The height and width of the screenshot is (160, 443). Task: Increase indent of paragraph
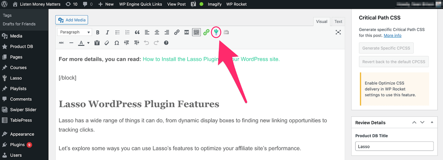[x=137, y=43]
